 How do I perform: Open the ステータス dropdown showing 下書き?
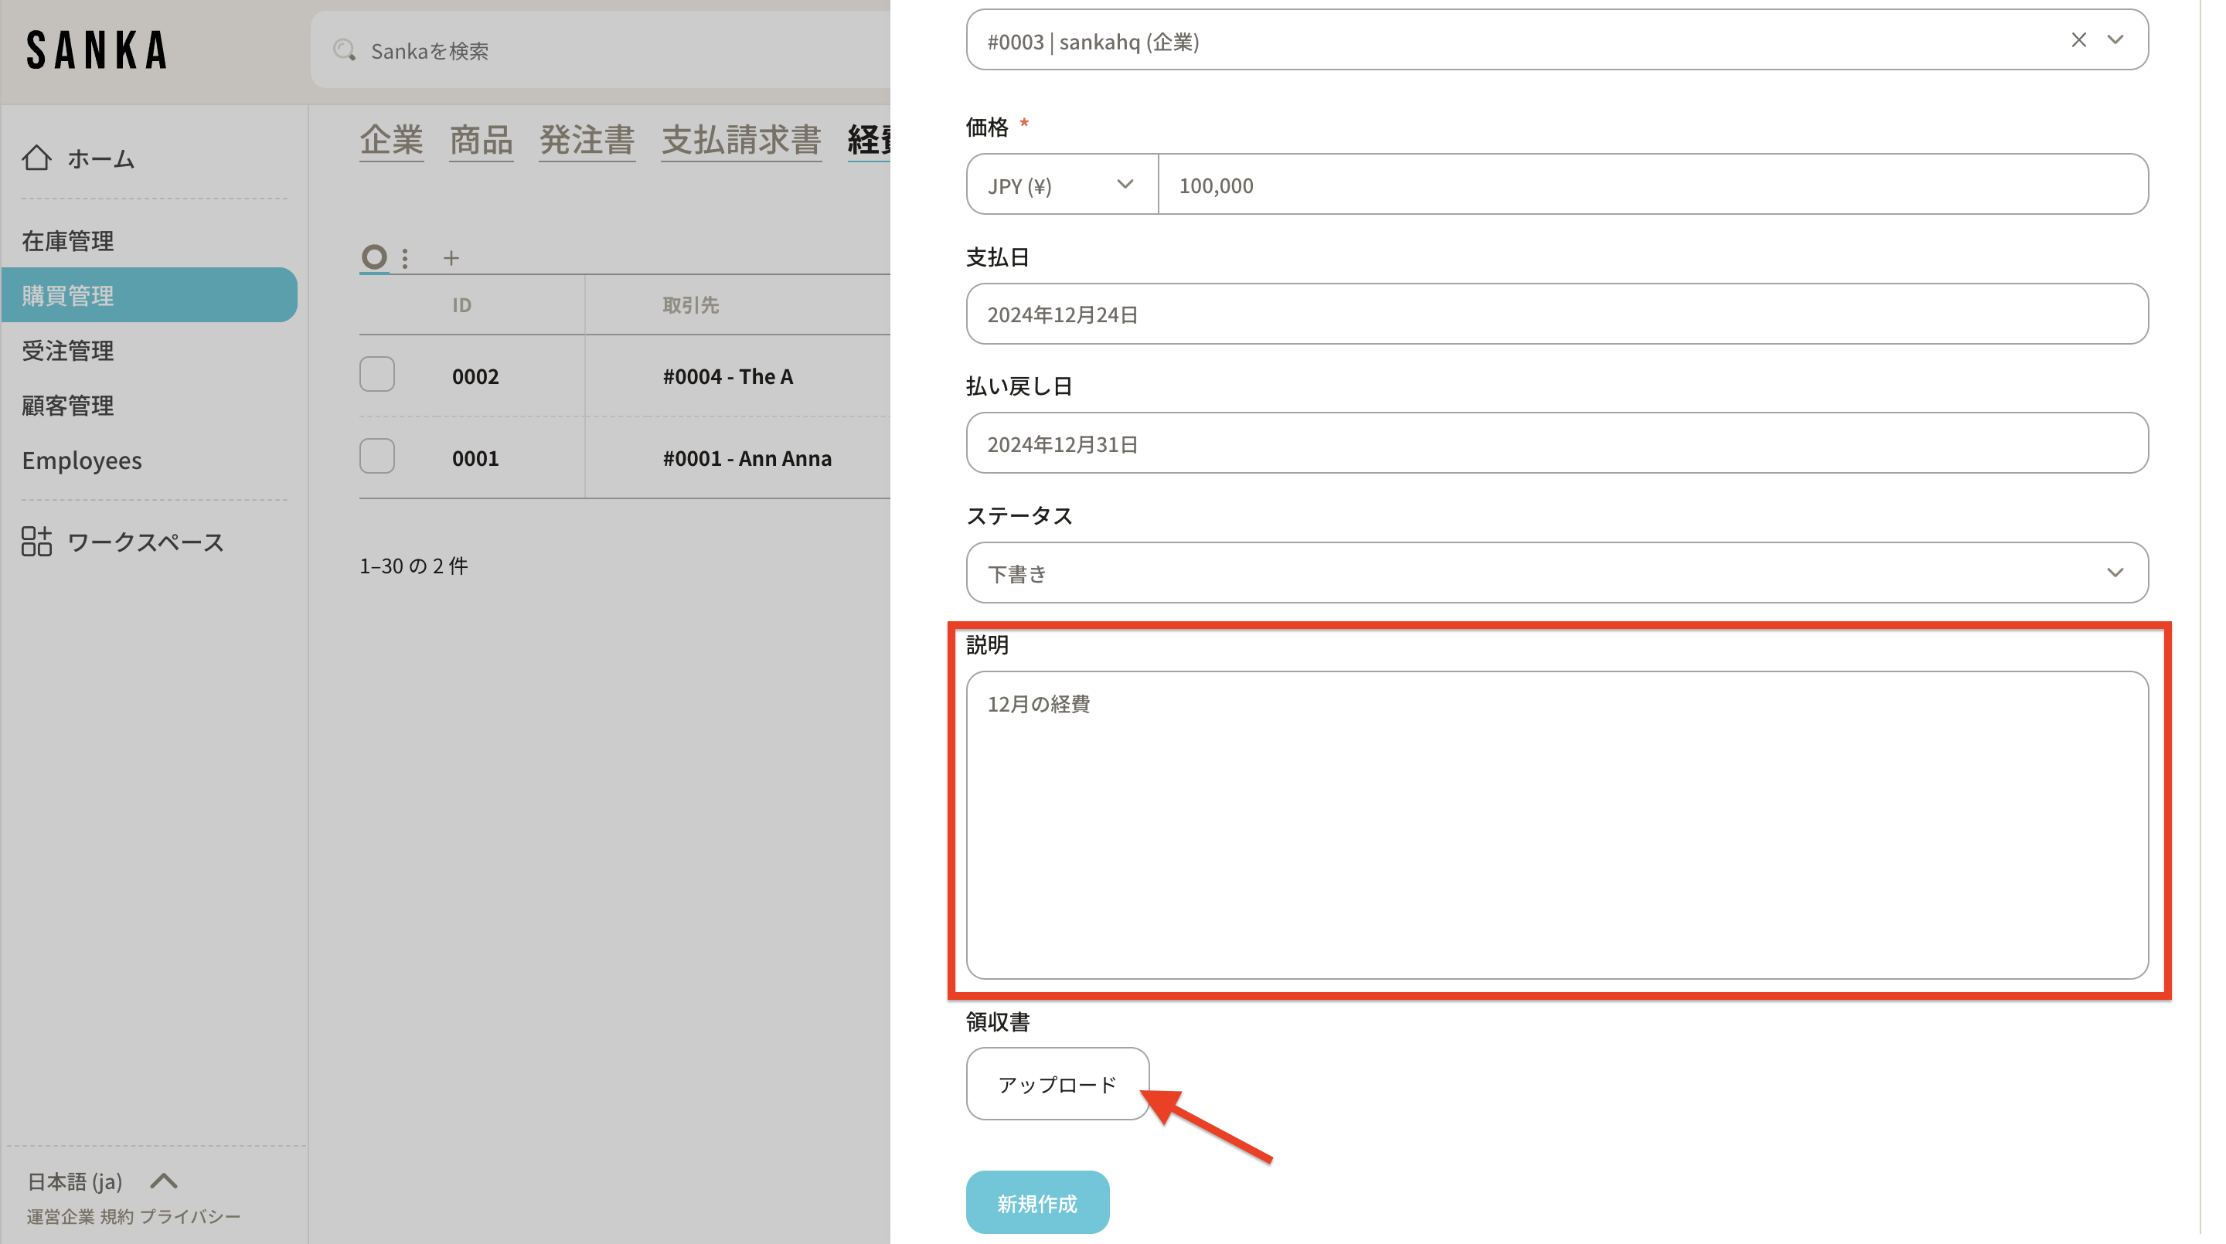tap(1557, 573)
